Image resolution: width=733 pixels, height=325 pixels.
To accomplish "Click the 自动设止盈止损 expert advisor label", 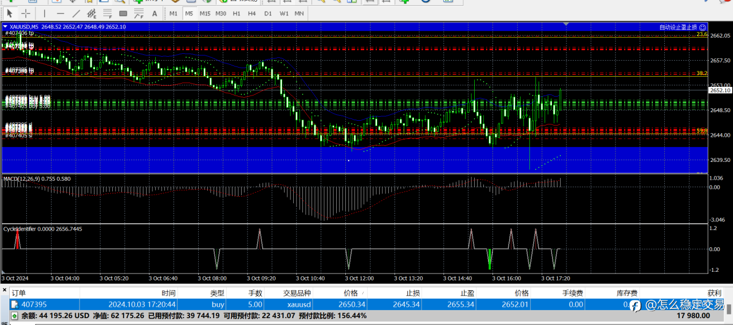I will tap(678, 27).
